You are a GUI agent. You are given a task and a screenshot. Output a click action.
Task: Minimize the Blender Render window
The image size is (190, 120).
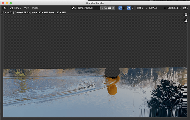[x=7, y=3]
